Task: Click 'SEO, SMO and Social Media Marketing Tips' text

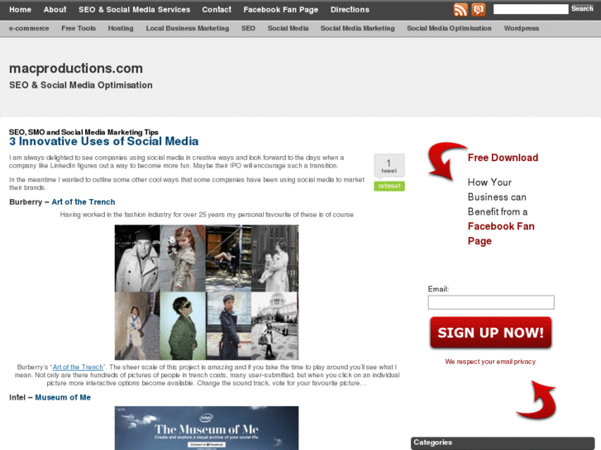Action: tap(83, 132)
